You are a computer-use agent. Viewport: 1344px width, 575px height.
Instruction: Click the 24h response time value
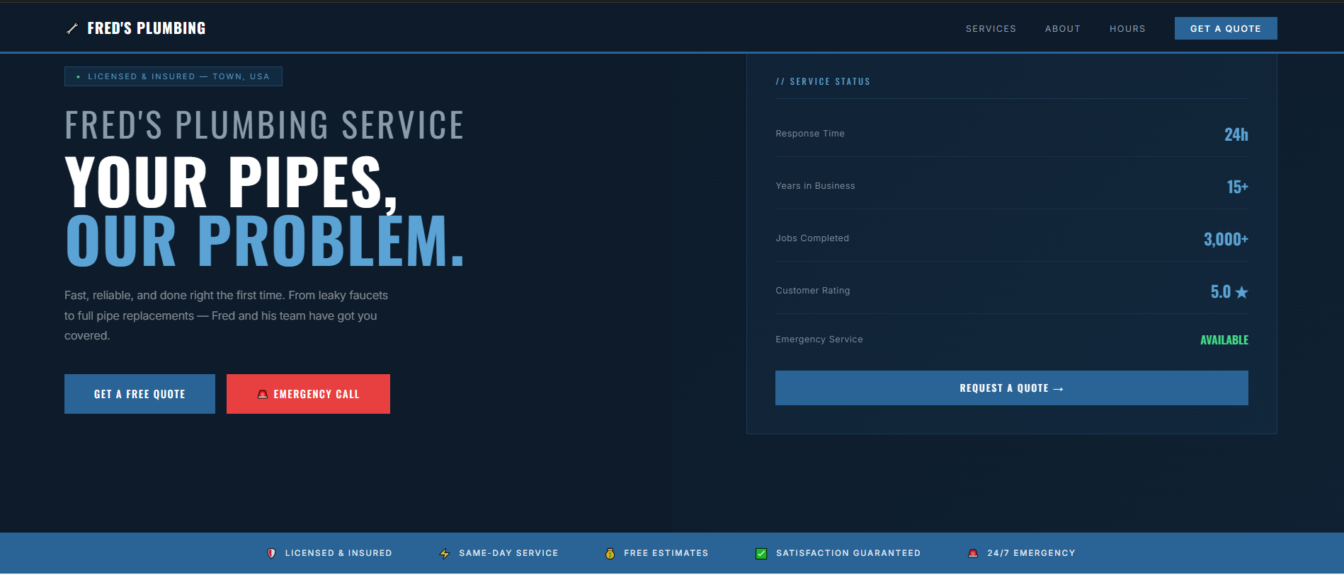[x=1236, y=134]
